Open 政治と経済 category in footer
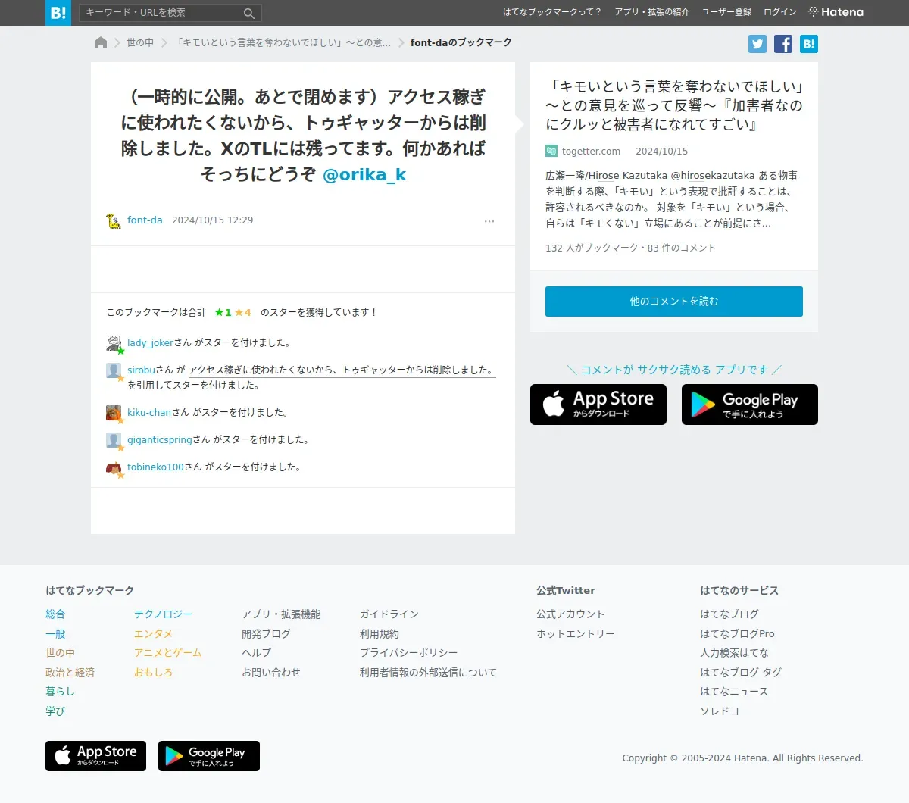909x803 pixels. (x=70, y=673)
